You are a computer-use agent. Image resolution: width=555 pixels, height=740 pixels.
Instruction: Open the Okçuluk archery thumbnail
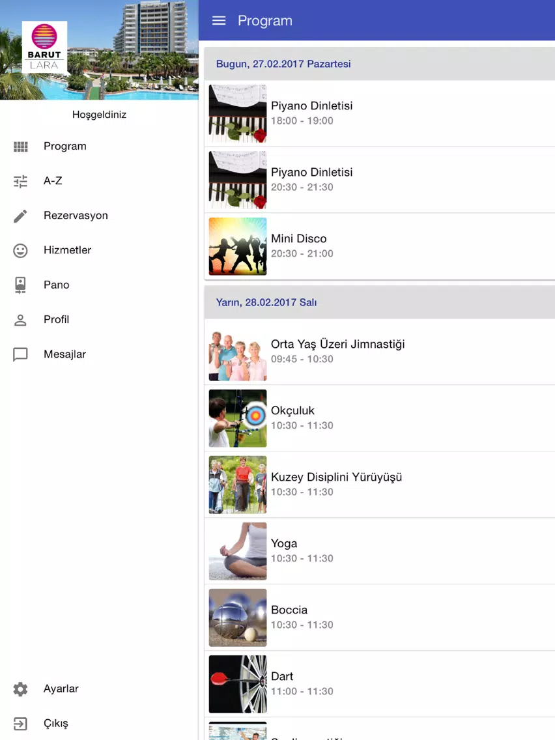pyautogui.click(x=238, y=418)
